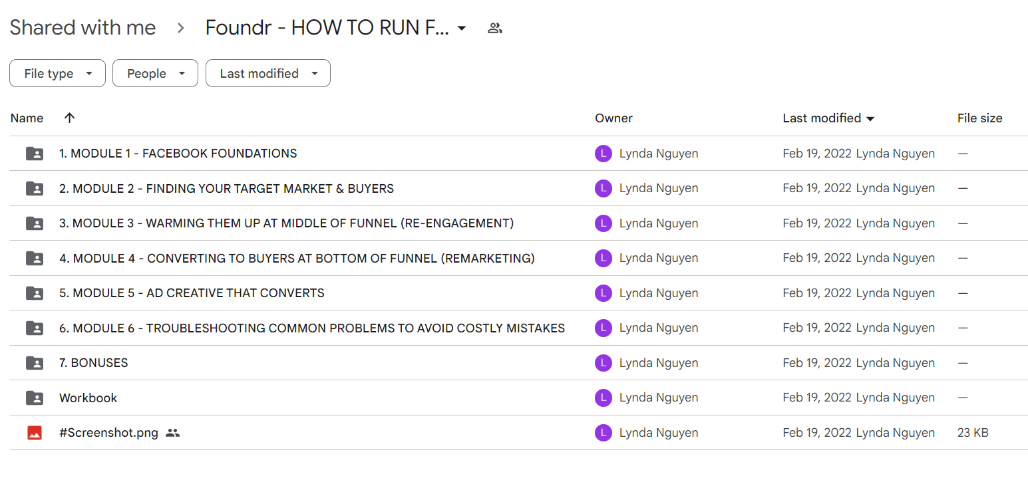Sort by the Name column header
Image resolution: width=1028 pixels, height=480 pixels.
27,118
